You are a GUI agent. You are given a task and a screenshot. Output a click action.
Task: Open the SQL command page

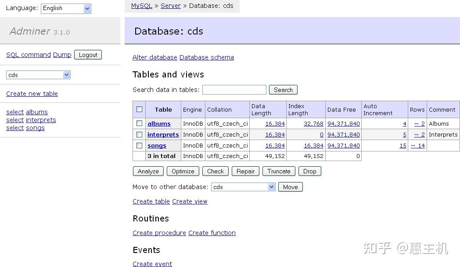28,54
